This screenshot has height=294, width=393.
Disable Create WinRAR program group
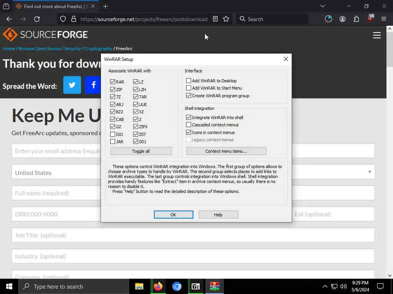point(188,95)
